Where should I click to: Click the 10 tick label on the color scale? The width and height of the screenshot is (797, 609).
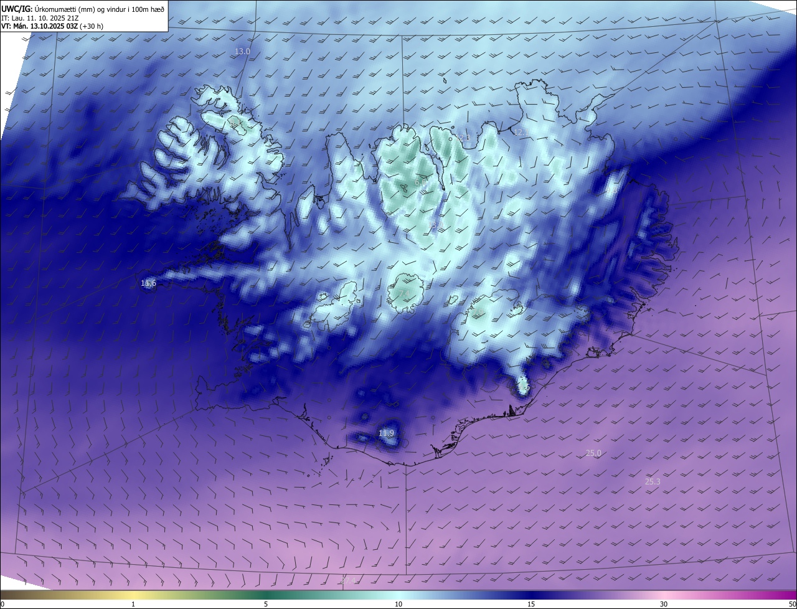[x=398, y=604]
